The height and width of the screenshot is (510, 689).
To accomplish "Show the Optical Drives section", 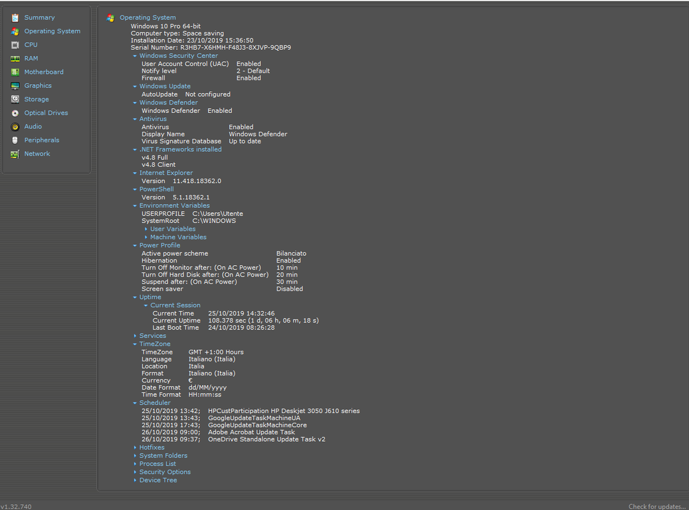I will (x=46, y=113).
